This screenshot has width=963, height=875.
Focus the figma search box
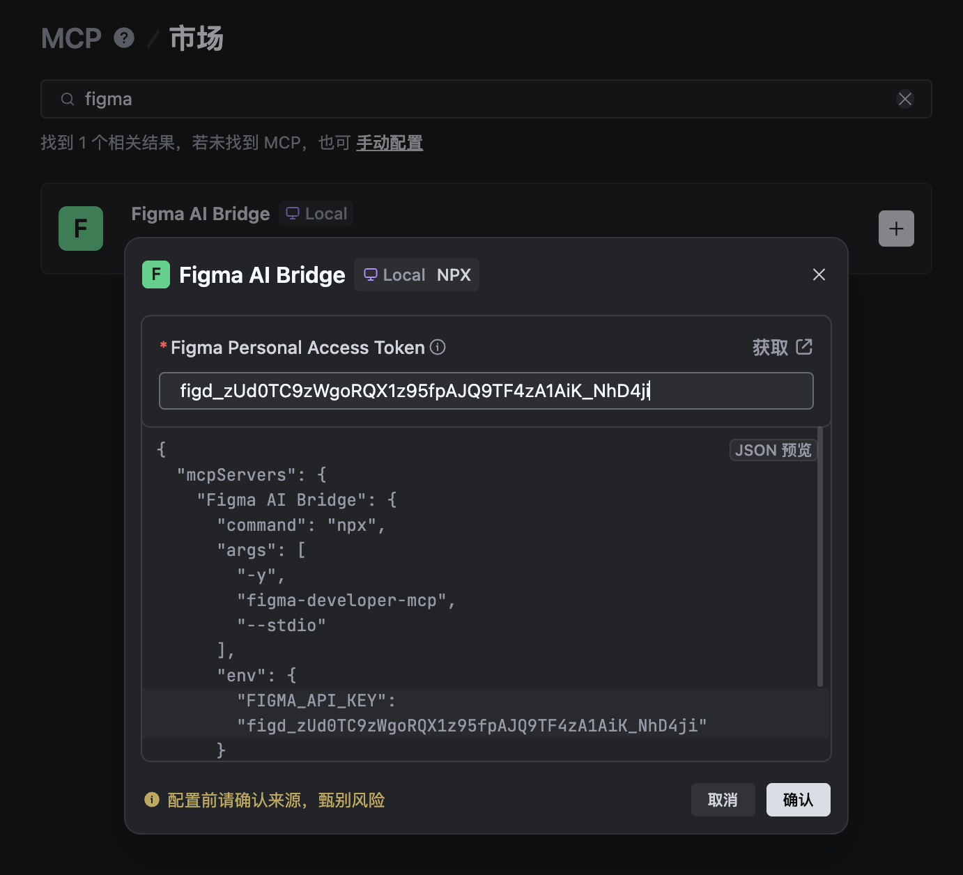pyautogui.click(x=486, y=99)
